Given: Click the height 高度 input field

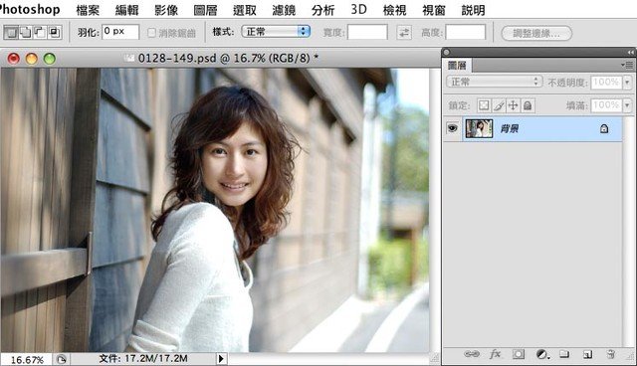Looking at the screenshot, I should tap(466, 32).
